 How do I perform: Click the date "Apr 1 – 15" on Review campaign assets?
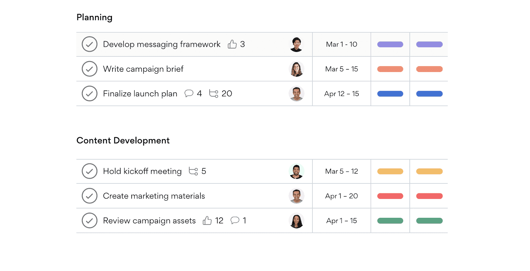[x=341, y=220]
